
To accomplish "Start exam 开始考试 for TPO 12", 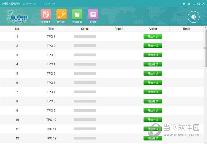I will point(153,138).
